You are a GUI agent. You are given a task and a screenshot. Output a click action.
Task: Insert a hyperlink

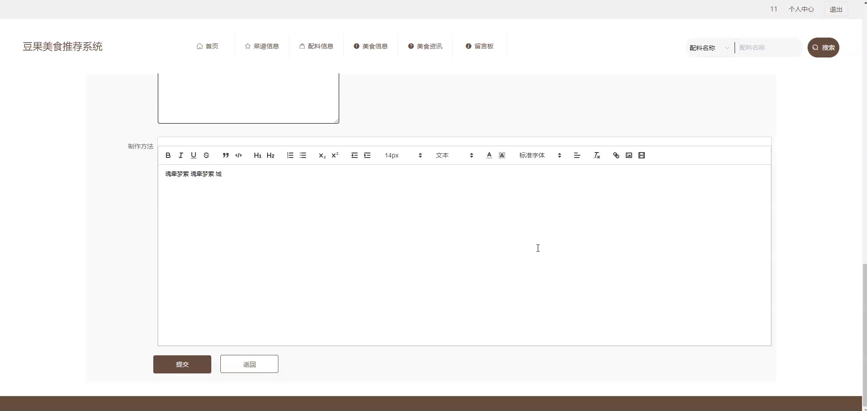pos(616,155)
